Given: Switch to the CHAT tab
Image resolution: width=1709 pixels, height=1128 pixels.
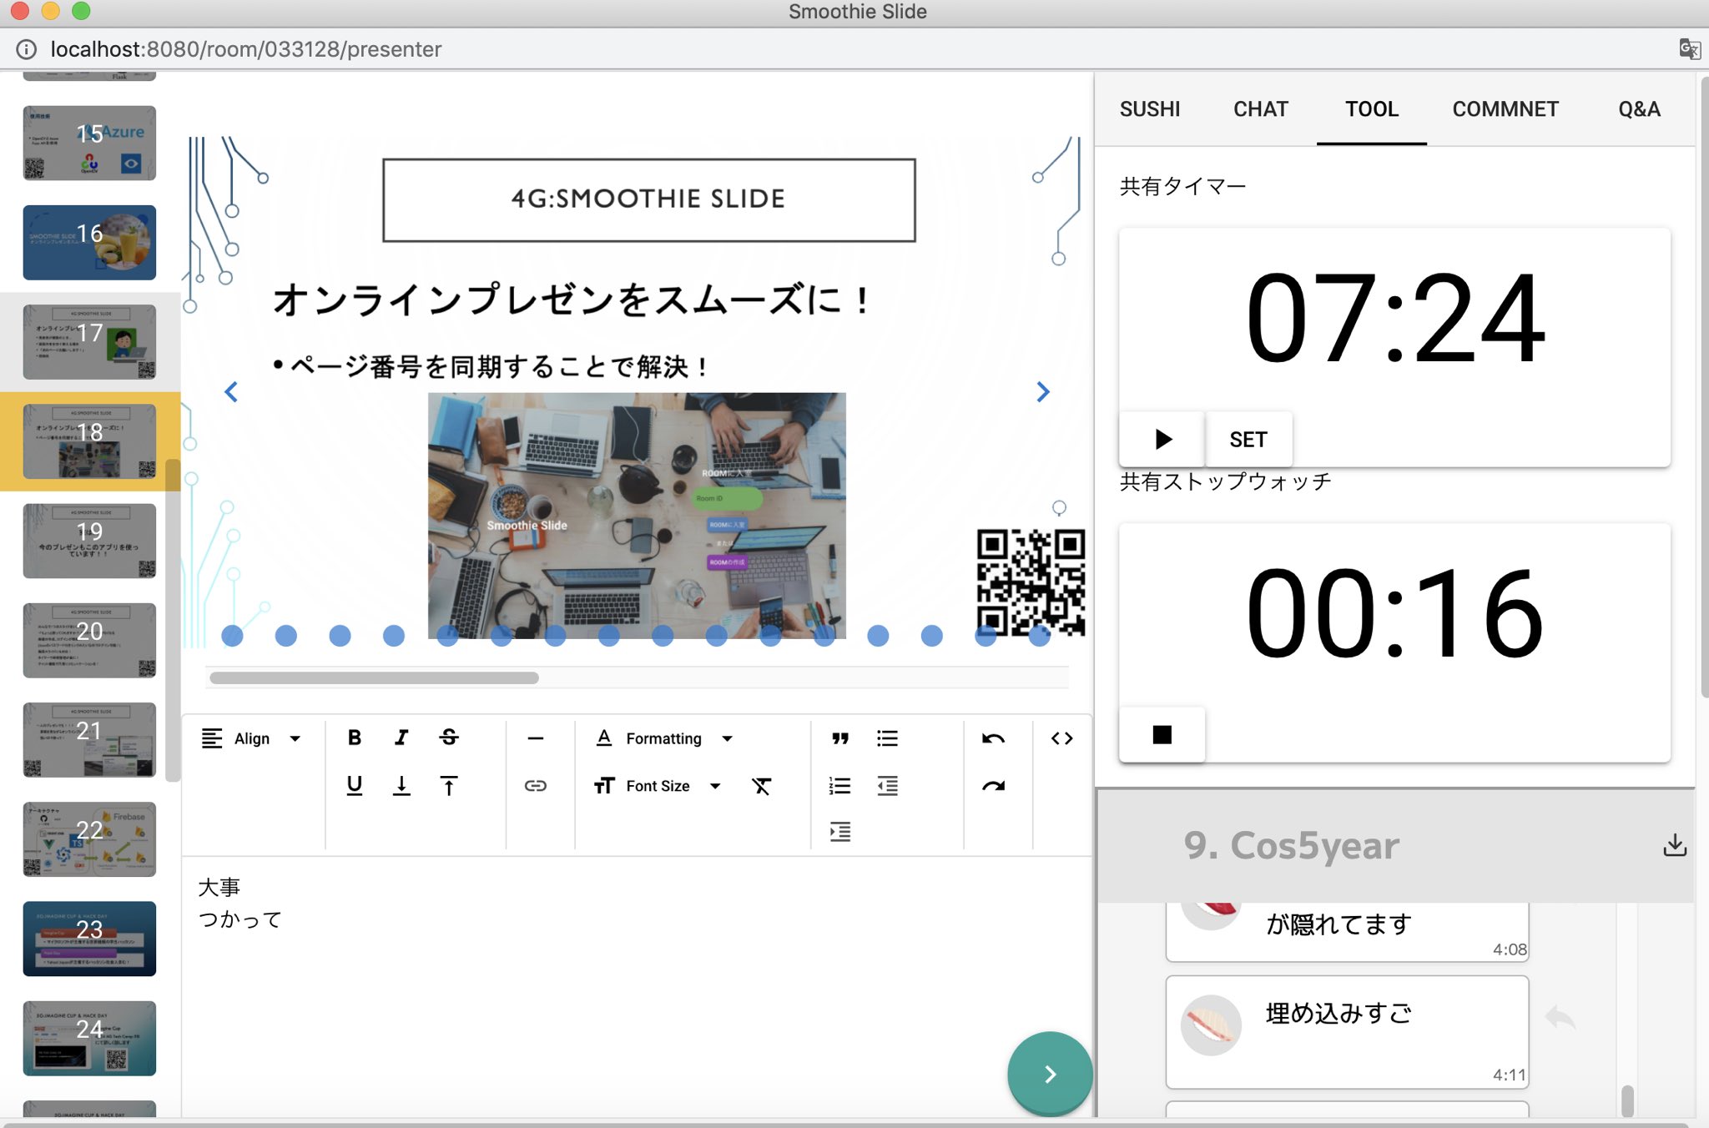Looking at the screenshot, I should (1260, 109).
